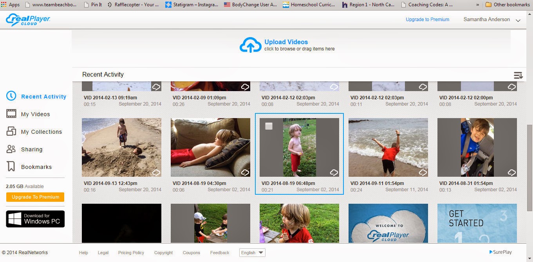Open the Coupons footer link
This screenshot has width=533, height=262.
tap(192, 253)
